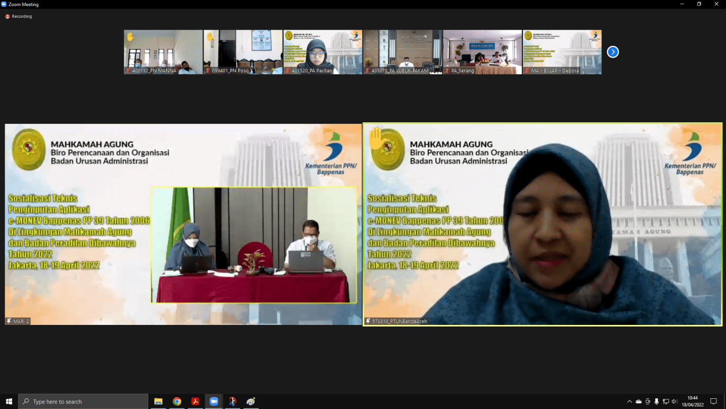Open the volume control in system tray
The height and width of the screenshot is (409, 726).
(x=675, y=401)
